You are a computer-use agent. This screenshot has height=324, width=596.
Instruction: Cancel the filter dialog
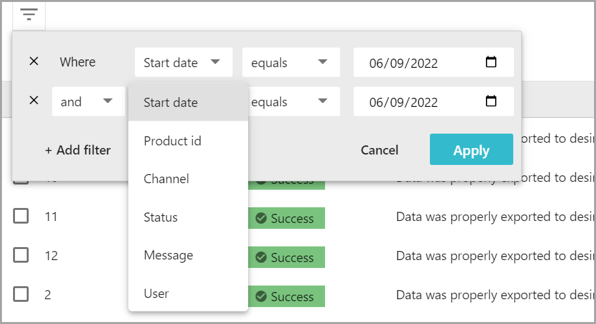pos(379,150)
